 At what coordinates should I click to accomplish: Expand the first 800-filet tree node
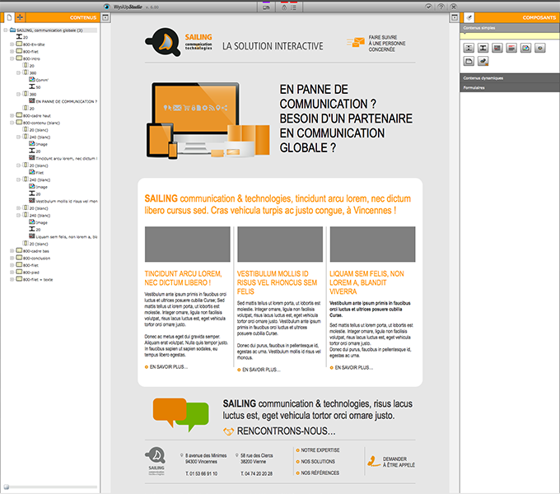[12, 51]
